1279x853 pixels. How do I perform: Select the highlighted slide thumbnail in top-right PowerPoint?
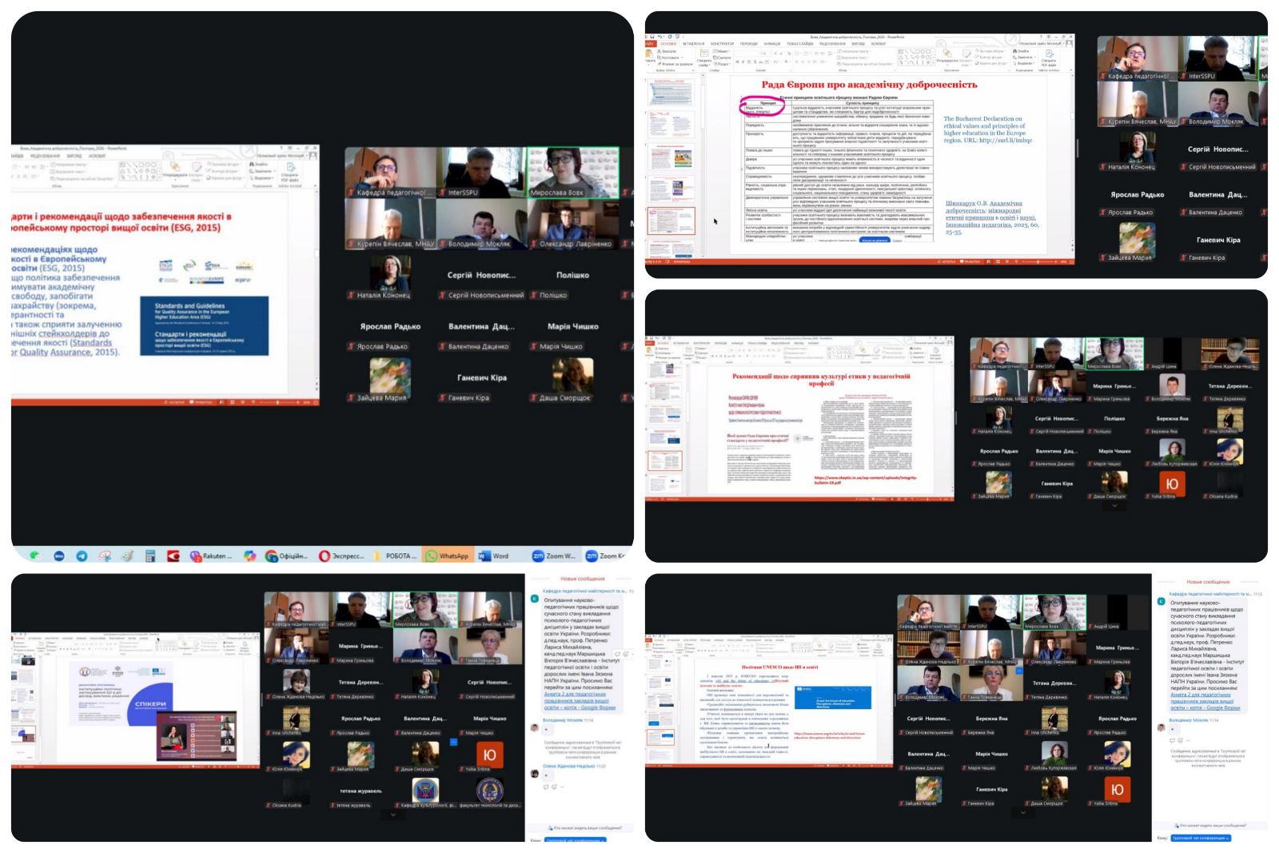(671, 221)
